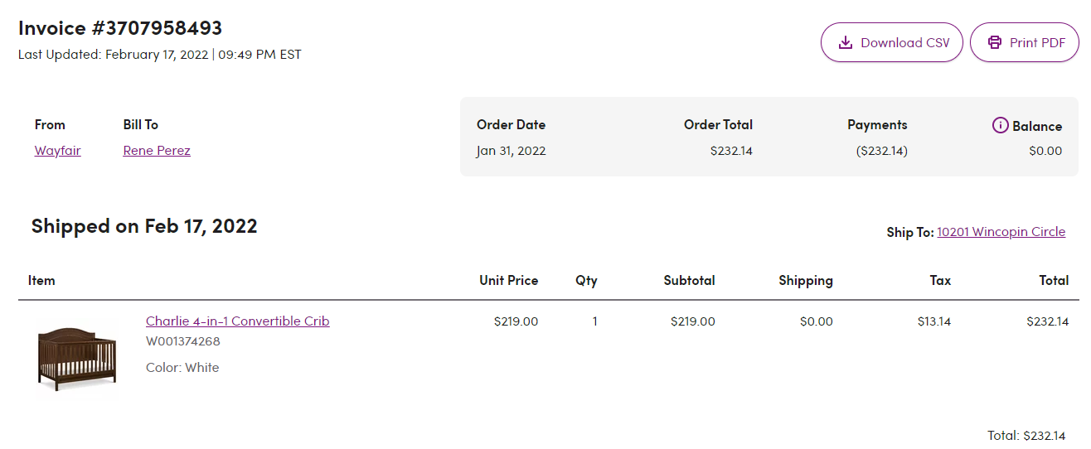This screenshot has height=449, width=1091.
Task: Click the crib product thumbnail image
Action: [77, 358]
